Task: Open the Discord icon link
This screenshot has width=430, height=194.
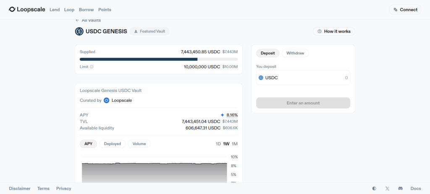Action: tap(400, 189)
